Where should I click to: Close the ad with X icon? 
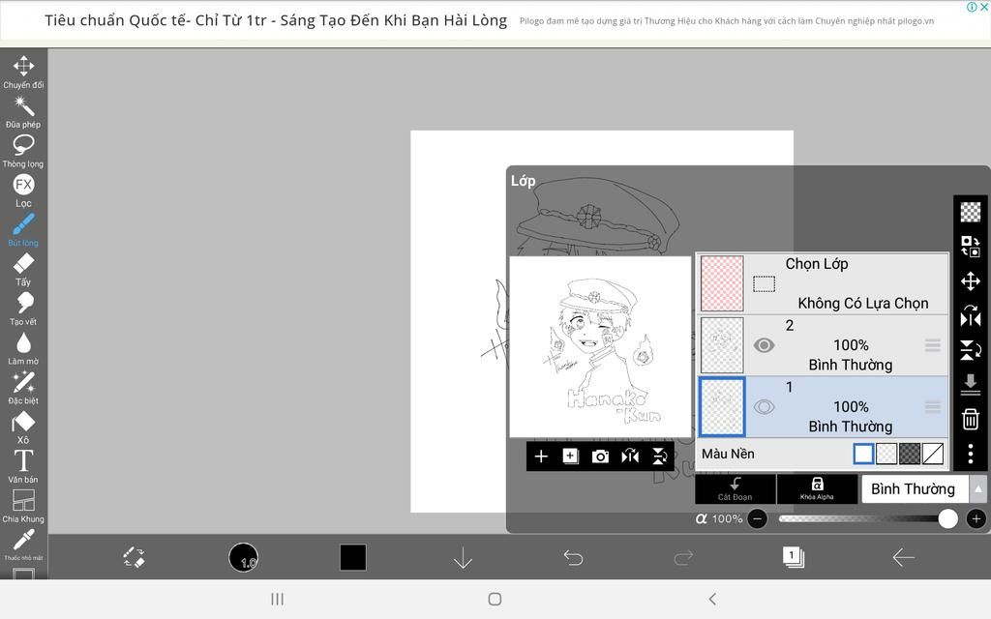tap(984, 7)
